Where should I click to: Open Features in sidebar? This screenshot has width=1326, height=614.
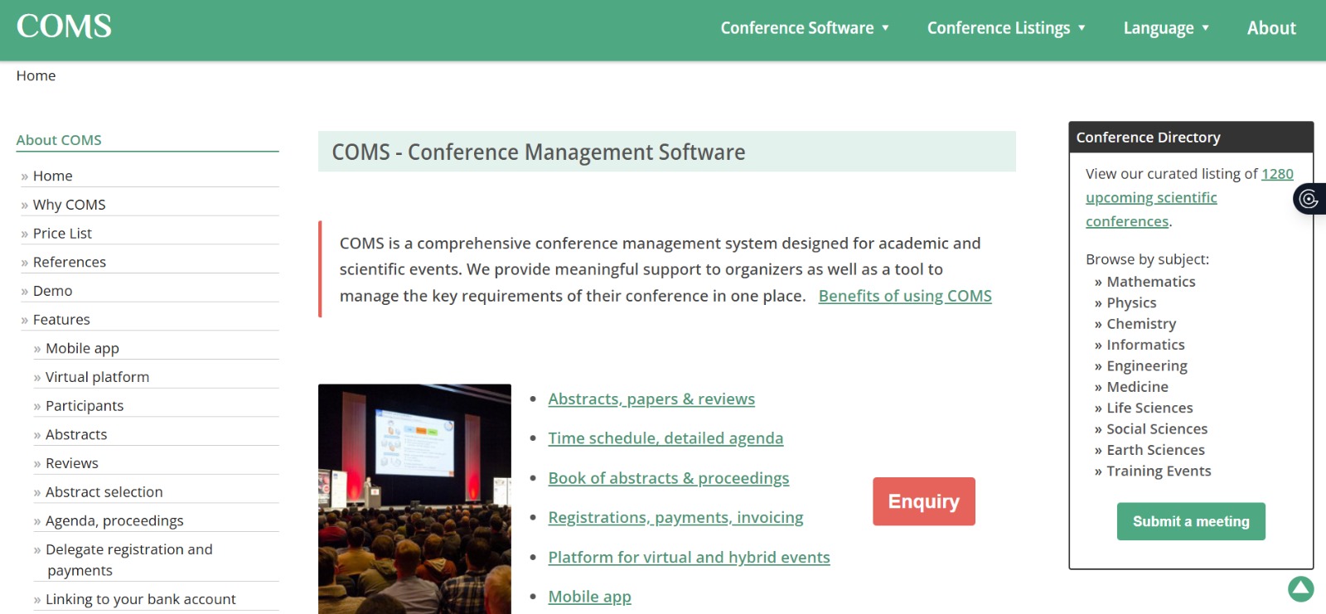[61, 320]
